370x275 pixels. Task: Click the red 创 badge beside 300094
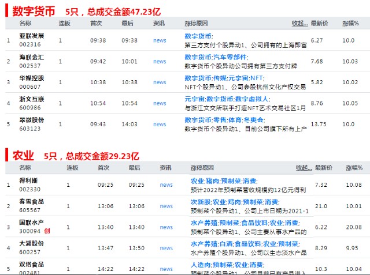pyautogui.click(x=47, y=231)
